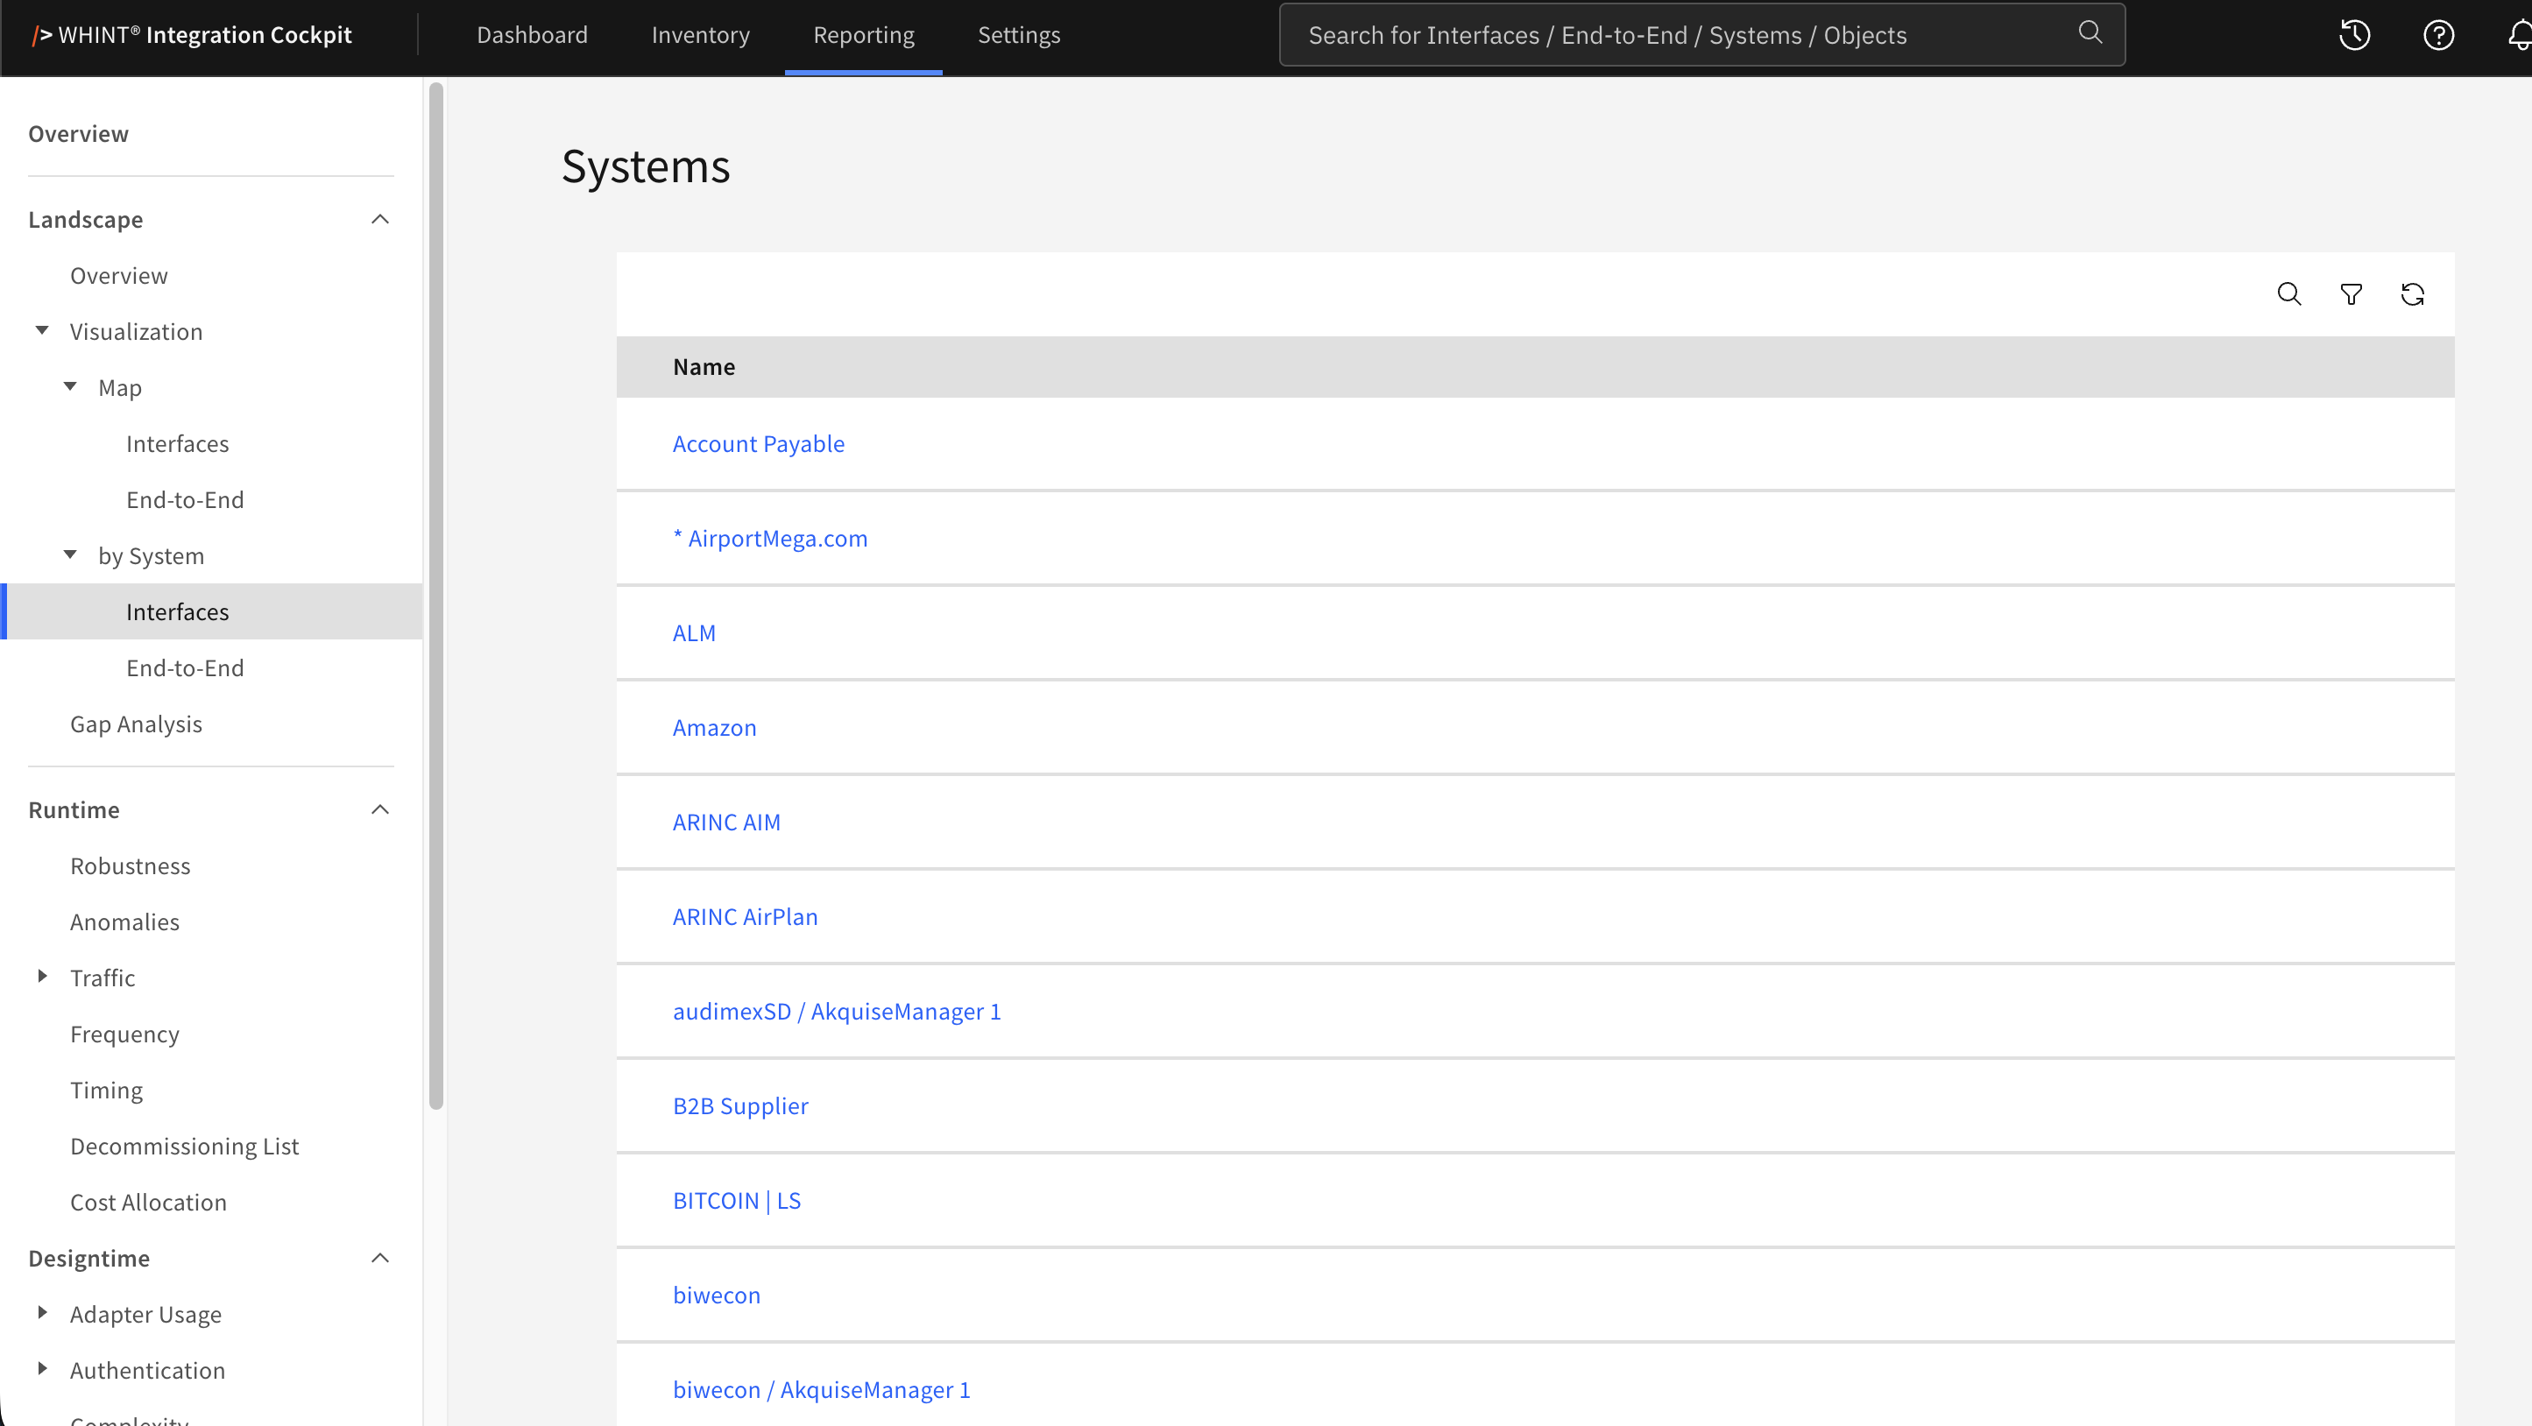Open the recent history clock icon

click(2354, 35)
